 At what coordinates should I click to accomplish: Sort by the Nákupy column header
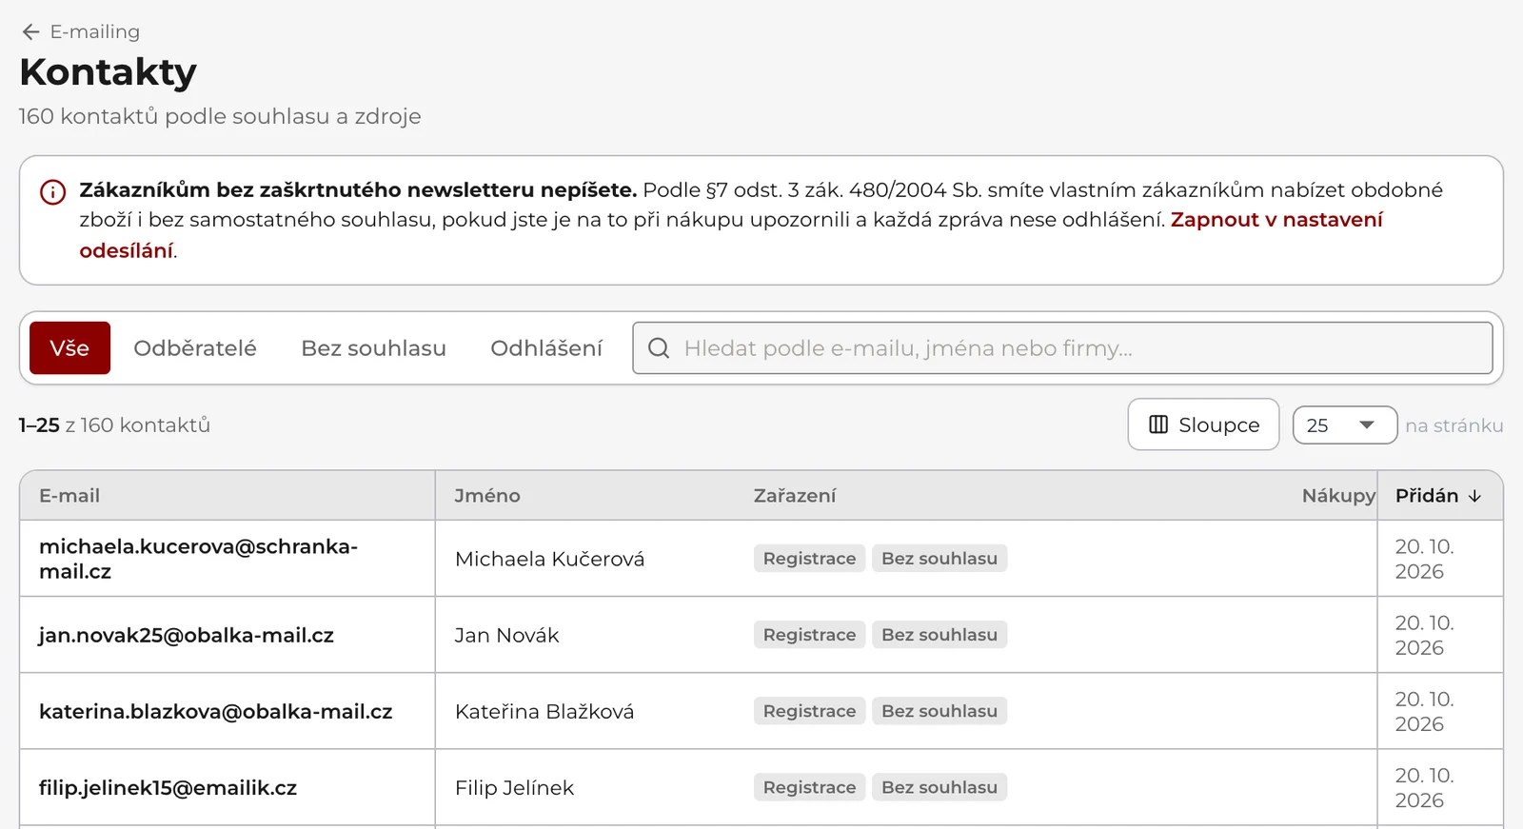pyautogui.click(x=1338, y=496)
